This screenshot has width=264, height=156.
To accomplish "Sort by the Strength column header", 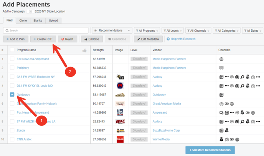I will 98,50.
